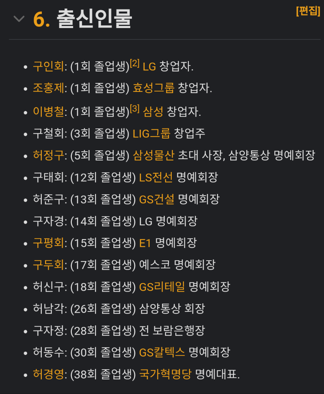This screenshot has width=324, height=394.
Task: Open the 삼성 link beside 이병철
Action: [x=153, y=111]
